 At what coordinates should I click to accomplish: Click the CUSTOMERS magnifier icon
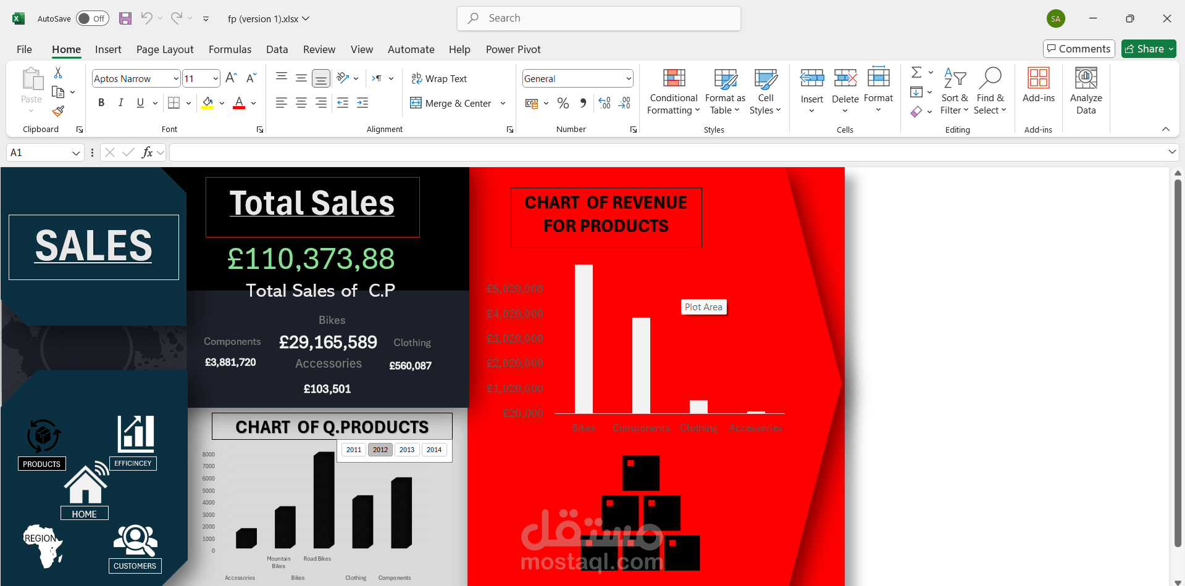click(x=135, y=540)
